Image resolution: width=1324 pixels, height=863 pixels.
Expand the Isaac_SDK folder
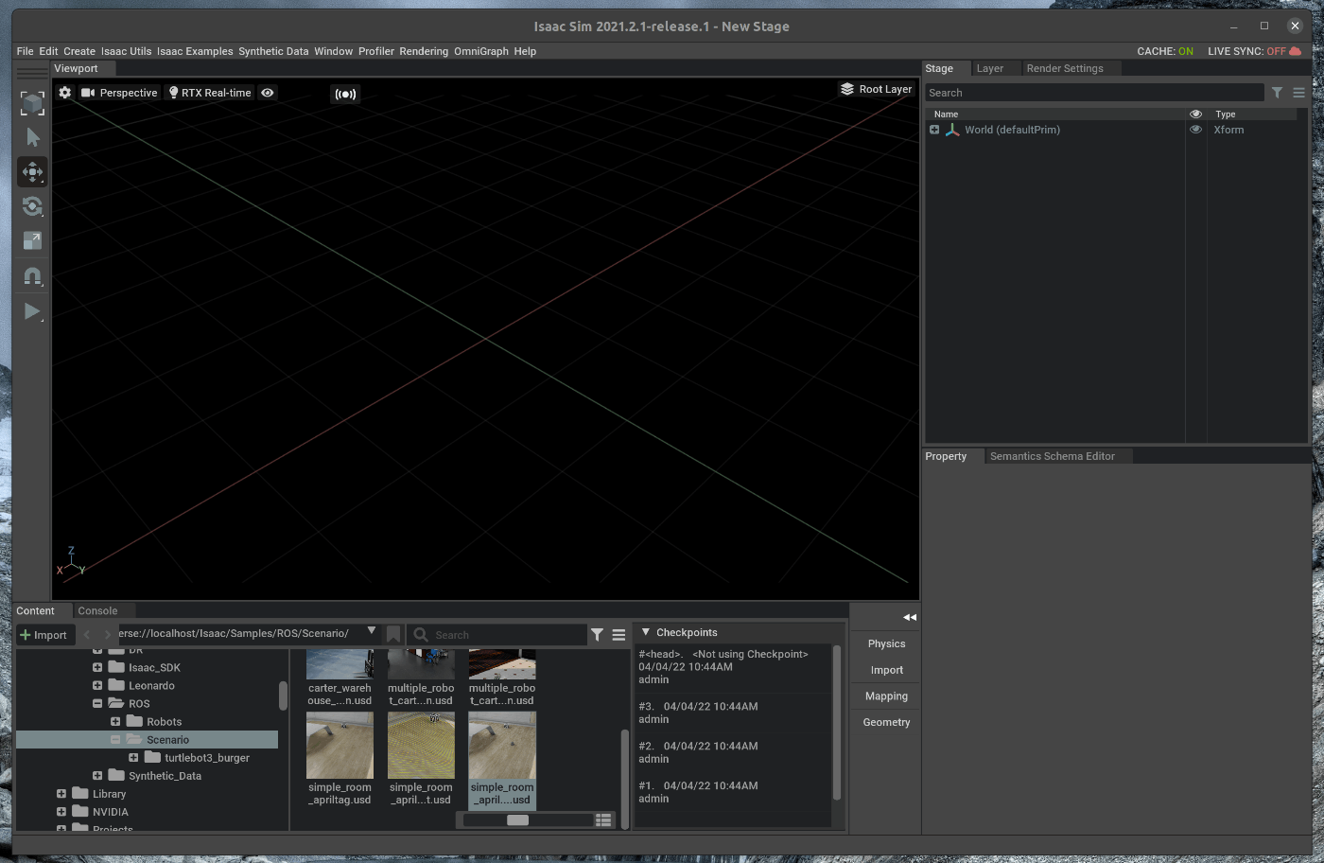coord(97,667)
